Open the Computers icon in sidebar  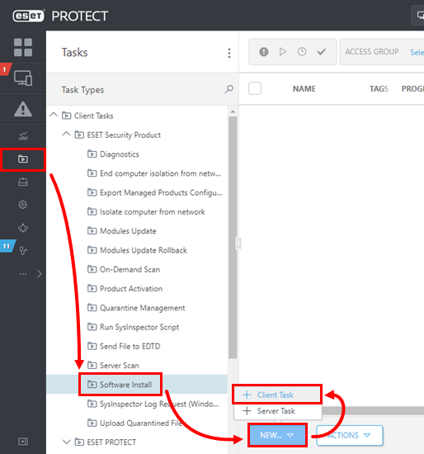tap(23, 78)
